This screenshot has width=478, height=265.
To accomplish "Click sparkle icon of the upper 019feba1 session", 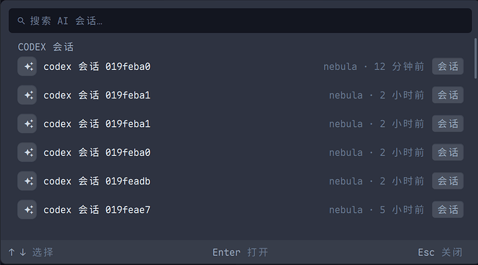I will click(x=27, y=95).
